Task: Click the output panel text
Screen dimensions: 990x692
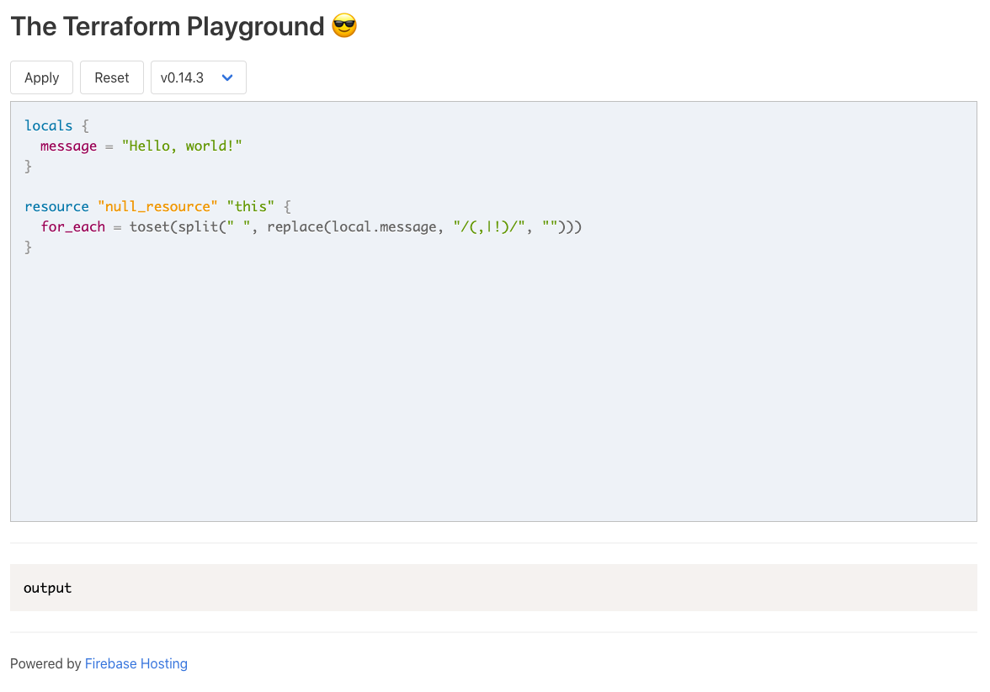Action: pyautogui.click(x=47, y=588)
